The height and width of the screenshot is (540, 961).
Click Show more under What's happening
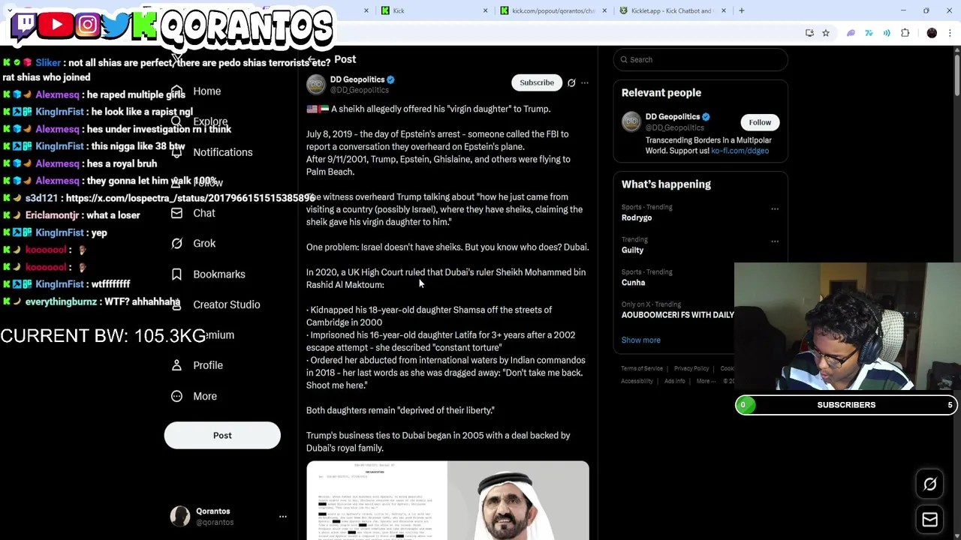click(640, 340)
